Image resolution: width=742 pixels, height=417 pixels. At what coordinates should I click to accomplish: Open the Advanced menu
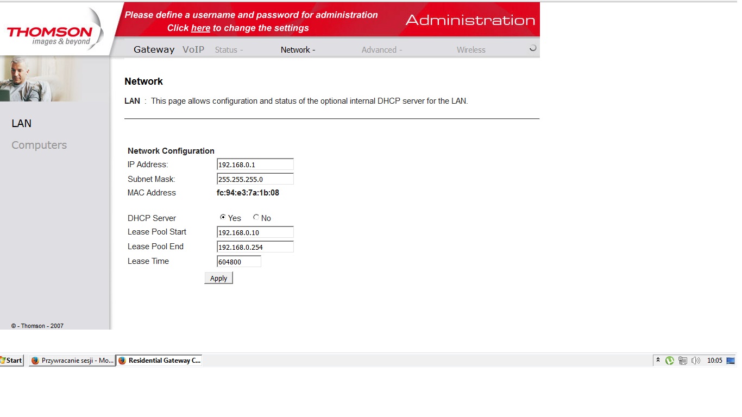click(x=381, y=50)
